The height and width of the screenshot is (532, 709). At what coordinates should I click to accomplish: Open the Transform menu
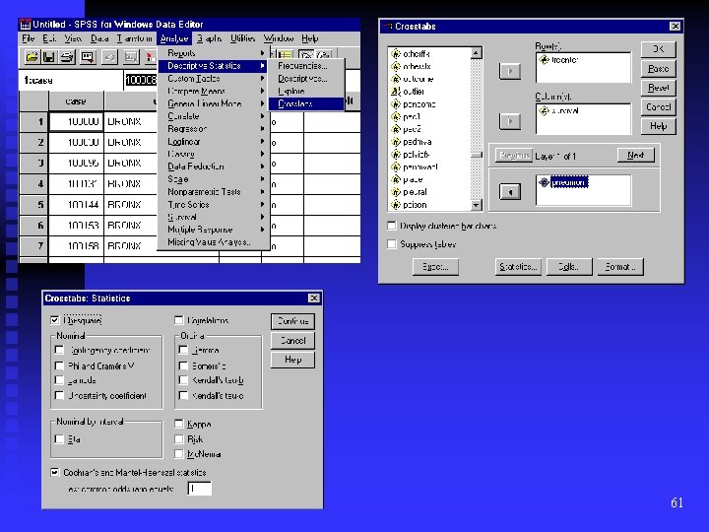tap(134, 38)
